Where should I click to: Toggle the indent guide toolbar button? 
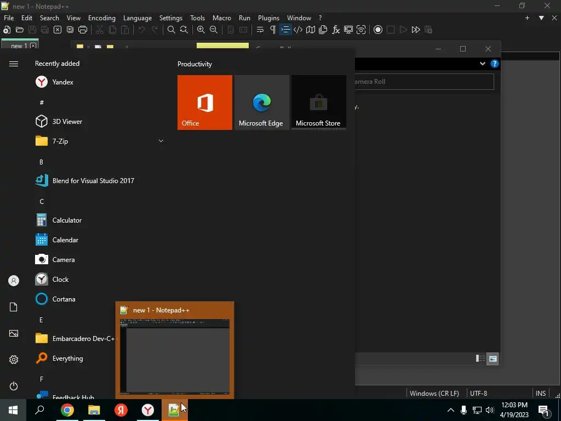285,30
